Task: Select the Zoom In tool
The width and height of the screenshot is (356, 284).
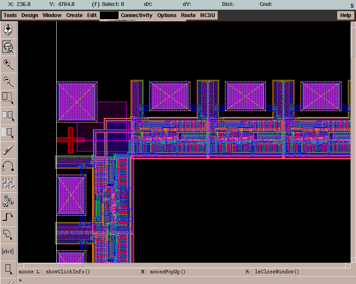Action: [x=9, y=64]
